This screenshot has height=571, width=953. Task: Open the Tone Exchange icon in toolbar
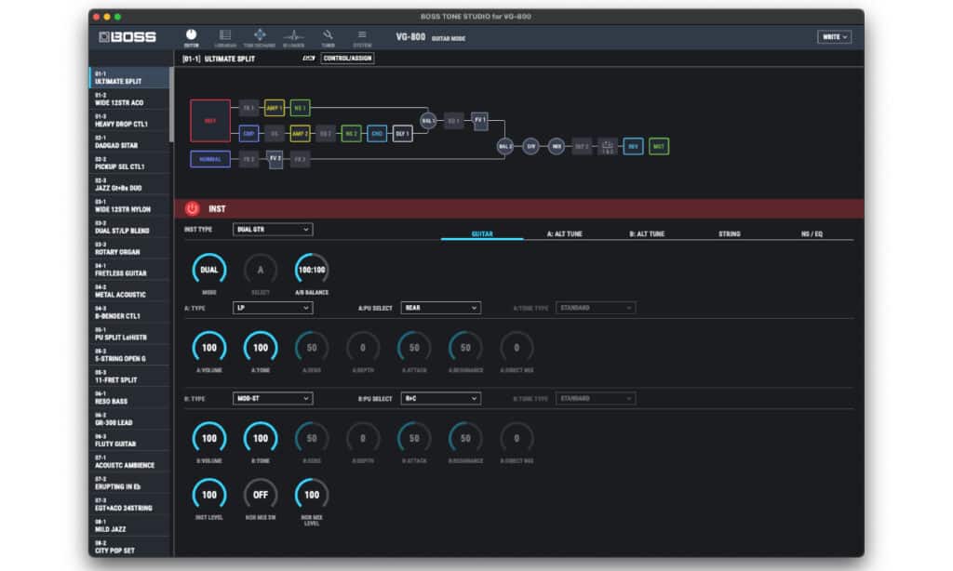(260, 37)
